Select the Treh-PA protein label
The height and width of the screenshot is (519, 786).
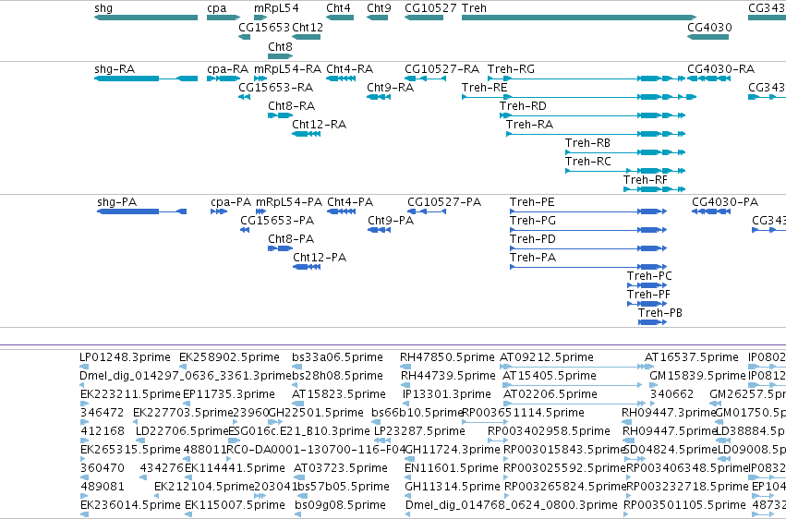pos(532,258)
